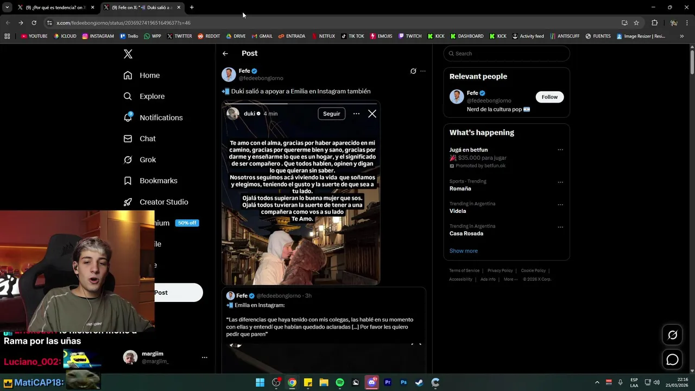Open floating Grok button bottom right

[672, 335]
